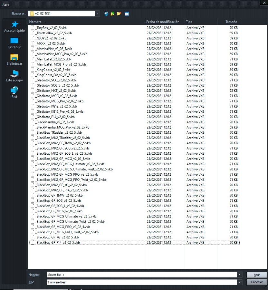Viewport: 268px width, 290px height.
Task: Open Bibliotecas in sidebar
Action: 14,60
